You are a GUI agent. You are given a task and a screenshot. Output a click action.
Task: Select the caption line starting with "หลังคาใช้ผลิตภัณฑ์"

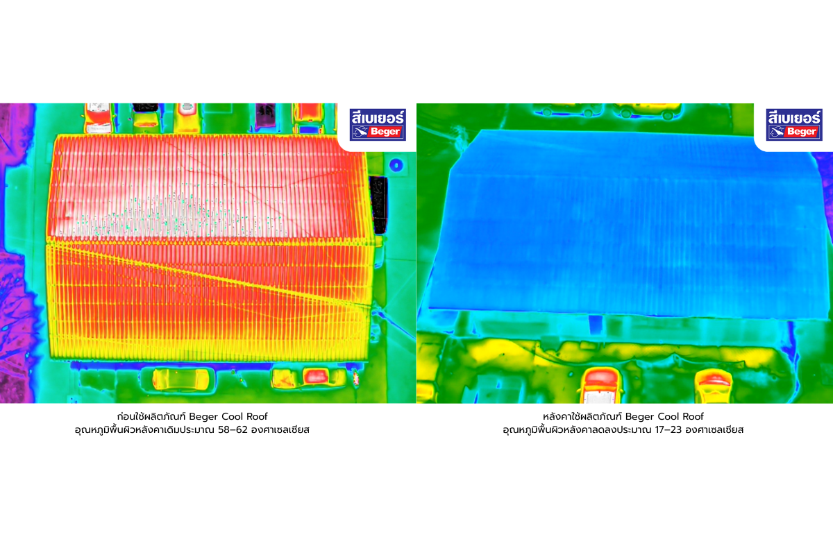(623, 416)
